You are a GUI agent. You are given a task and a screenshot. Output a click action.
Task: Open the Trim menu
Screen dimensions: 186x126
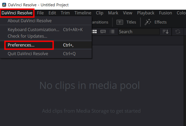(x=65, y=13)
